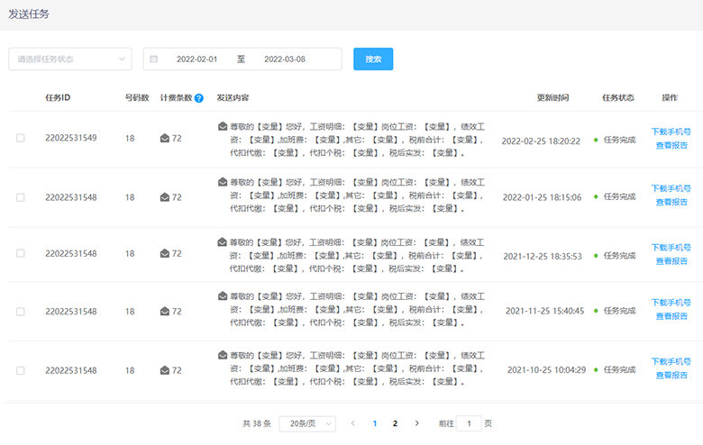Click envelope icon beside 72 in last row

(164, 370)
